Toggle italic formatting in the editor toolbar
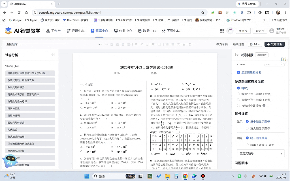 [142, 44]
